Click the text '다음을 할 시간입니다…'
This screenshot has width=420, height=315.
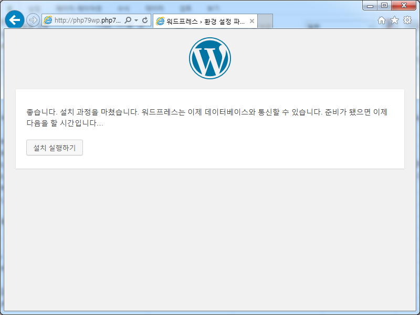pos(65,123)
